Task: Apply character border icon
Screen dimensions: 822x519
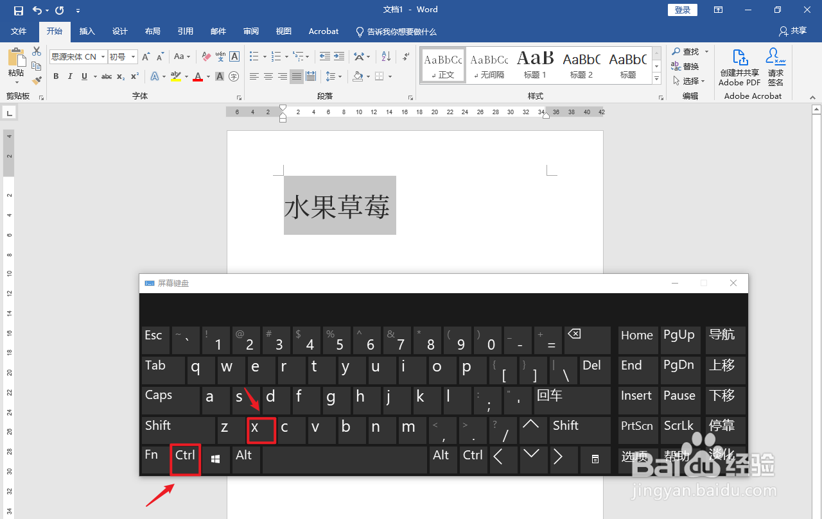Action: coord(234,56)
